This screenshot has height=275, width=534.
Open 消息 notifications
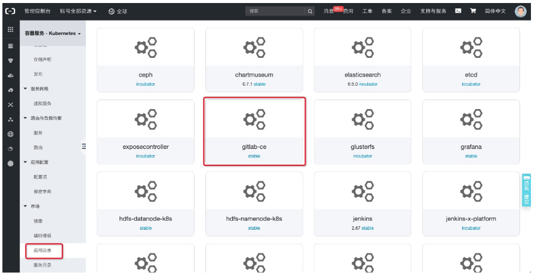pos(329,11)
